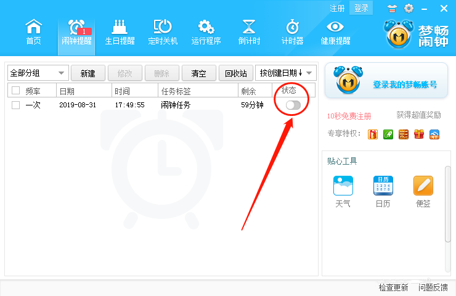
Task: Open the 运行程序 run program tab
Action: click(x=206, y=32)
